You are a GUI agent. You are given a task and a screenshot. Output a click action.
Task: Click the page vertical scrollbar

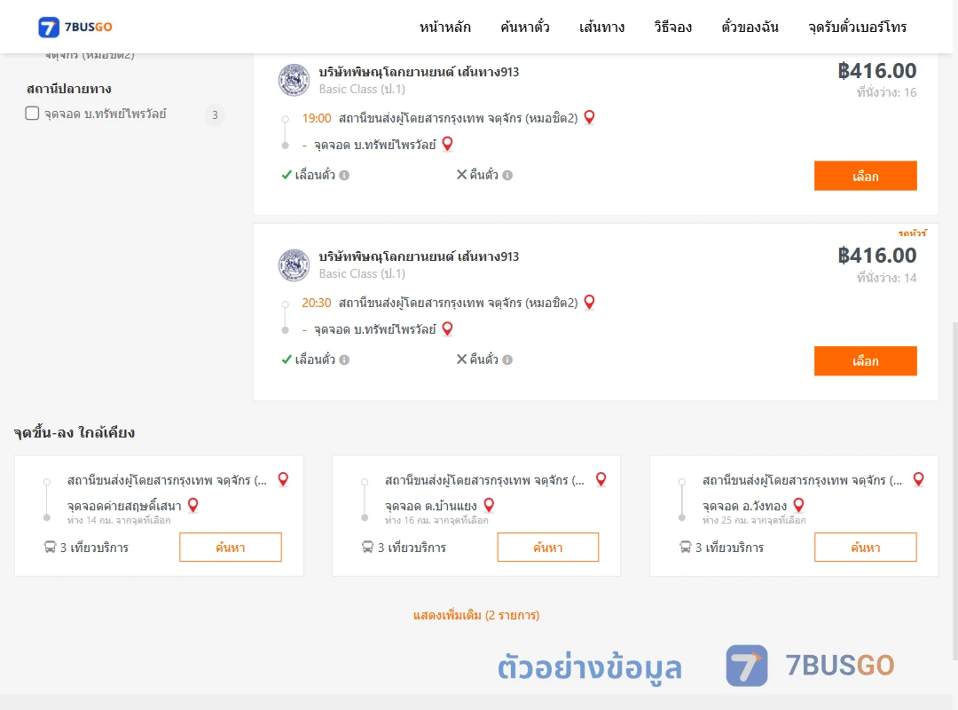coord(954,492)
